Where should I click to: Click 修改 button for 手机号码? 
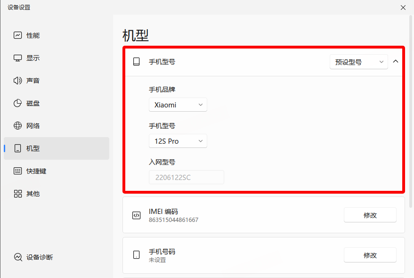coord(370,255)
